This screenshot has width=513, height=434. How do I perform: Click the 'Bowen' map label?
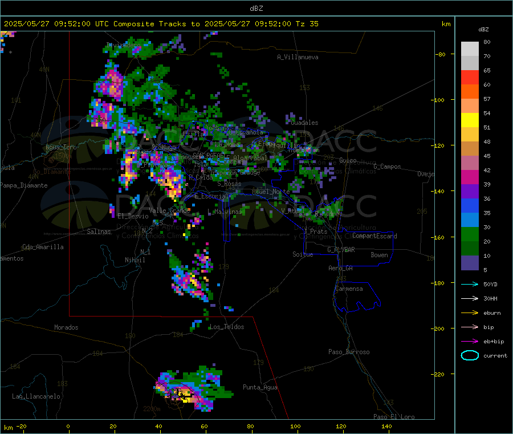(379, 255)
